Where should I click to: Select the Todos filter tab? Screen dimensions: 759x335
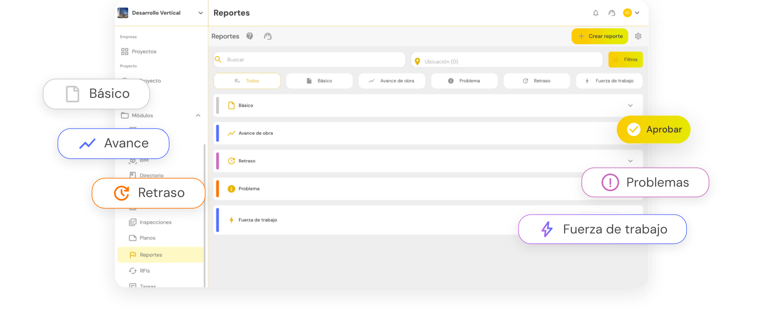tap(247, 81)
